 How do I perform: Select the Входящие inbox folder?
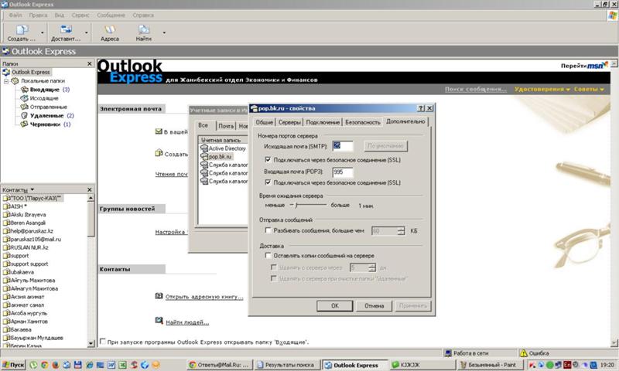[x=44, y=90]
